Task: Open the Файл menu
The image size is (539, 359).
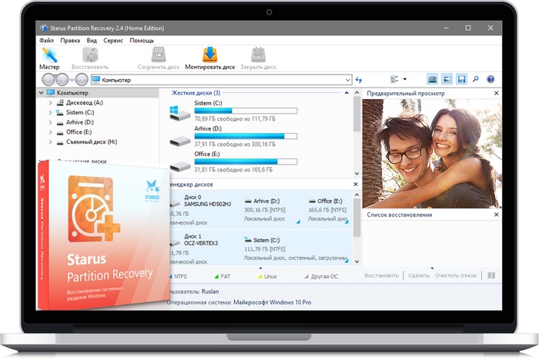Action: 46,40
